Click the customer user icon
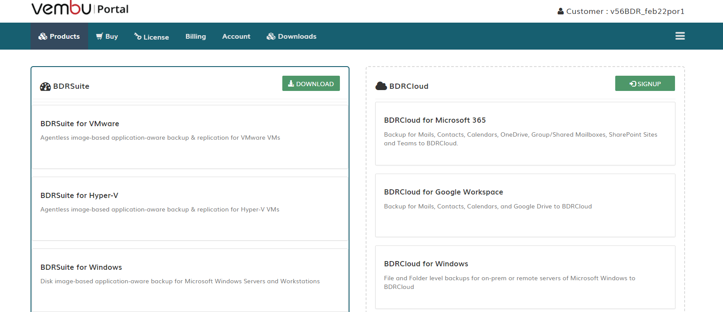 (x=561, y=11)
